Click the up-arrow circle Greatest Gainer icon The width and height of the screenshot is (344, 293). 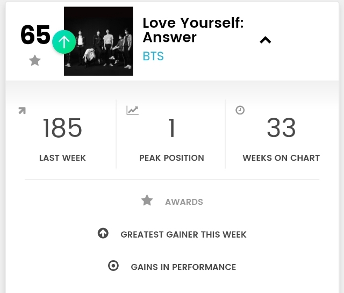coord(103,233)
